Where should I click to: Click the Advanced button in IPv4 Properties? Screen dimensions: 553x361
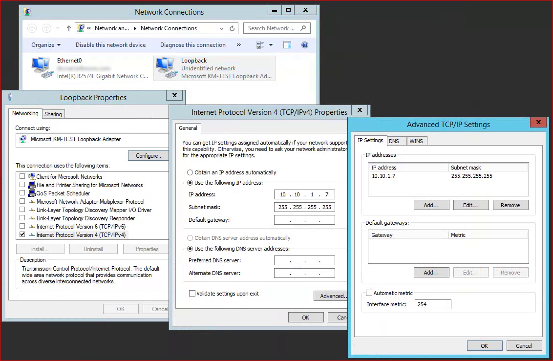click(x=331, y=296)
